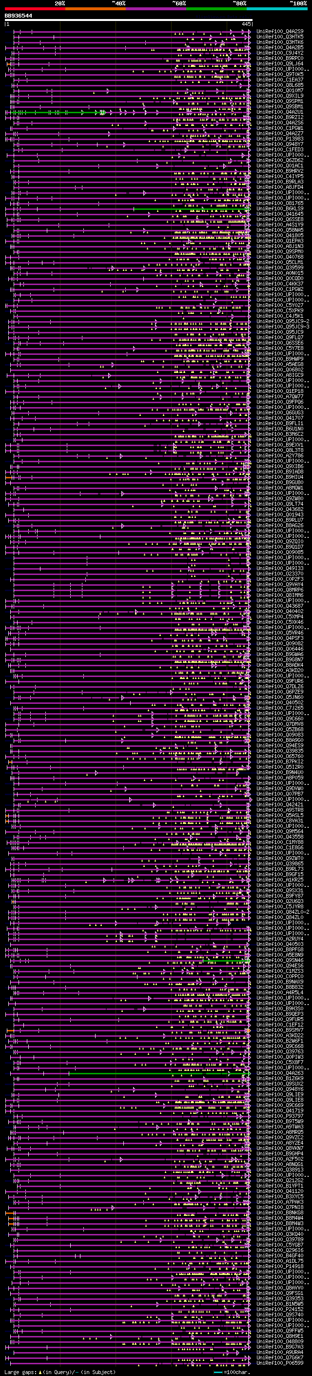Select hit UniRef100_Q43687
Screen dimensions: 312x1376
coord(280,606)
